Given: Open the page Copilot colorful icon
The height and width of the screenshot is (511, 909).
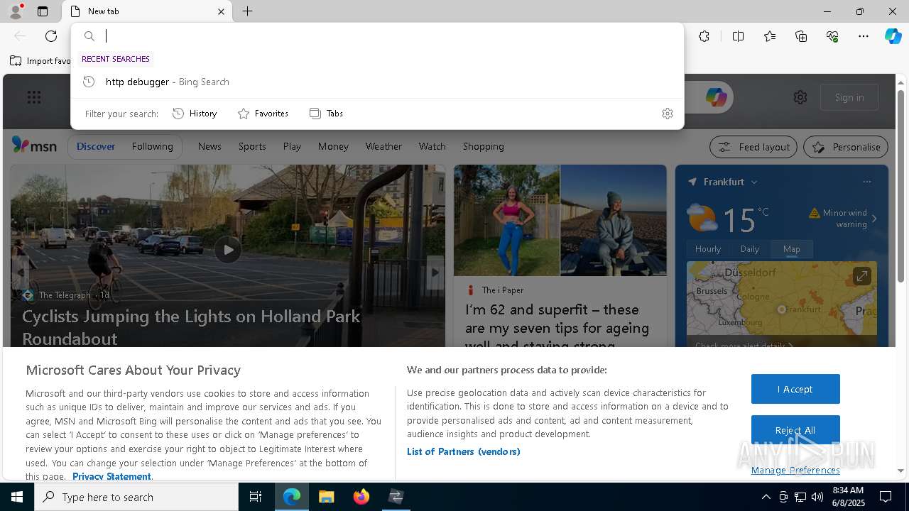Looking at the screenshot, I should point(716,97).
